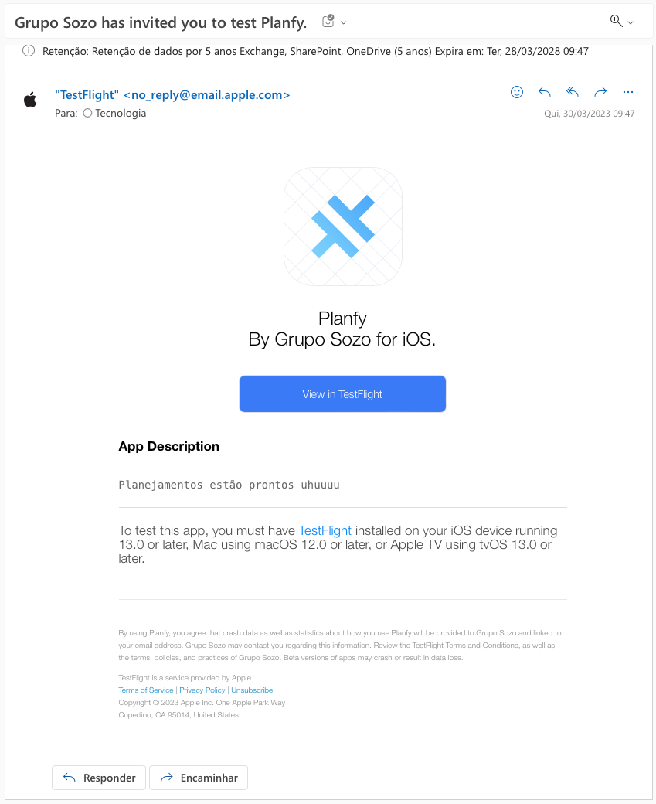
Task: Click the Encaminhar button
Action: tap(199, 778)
